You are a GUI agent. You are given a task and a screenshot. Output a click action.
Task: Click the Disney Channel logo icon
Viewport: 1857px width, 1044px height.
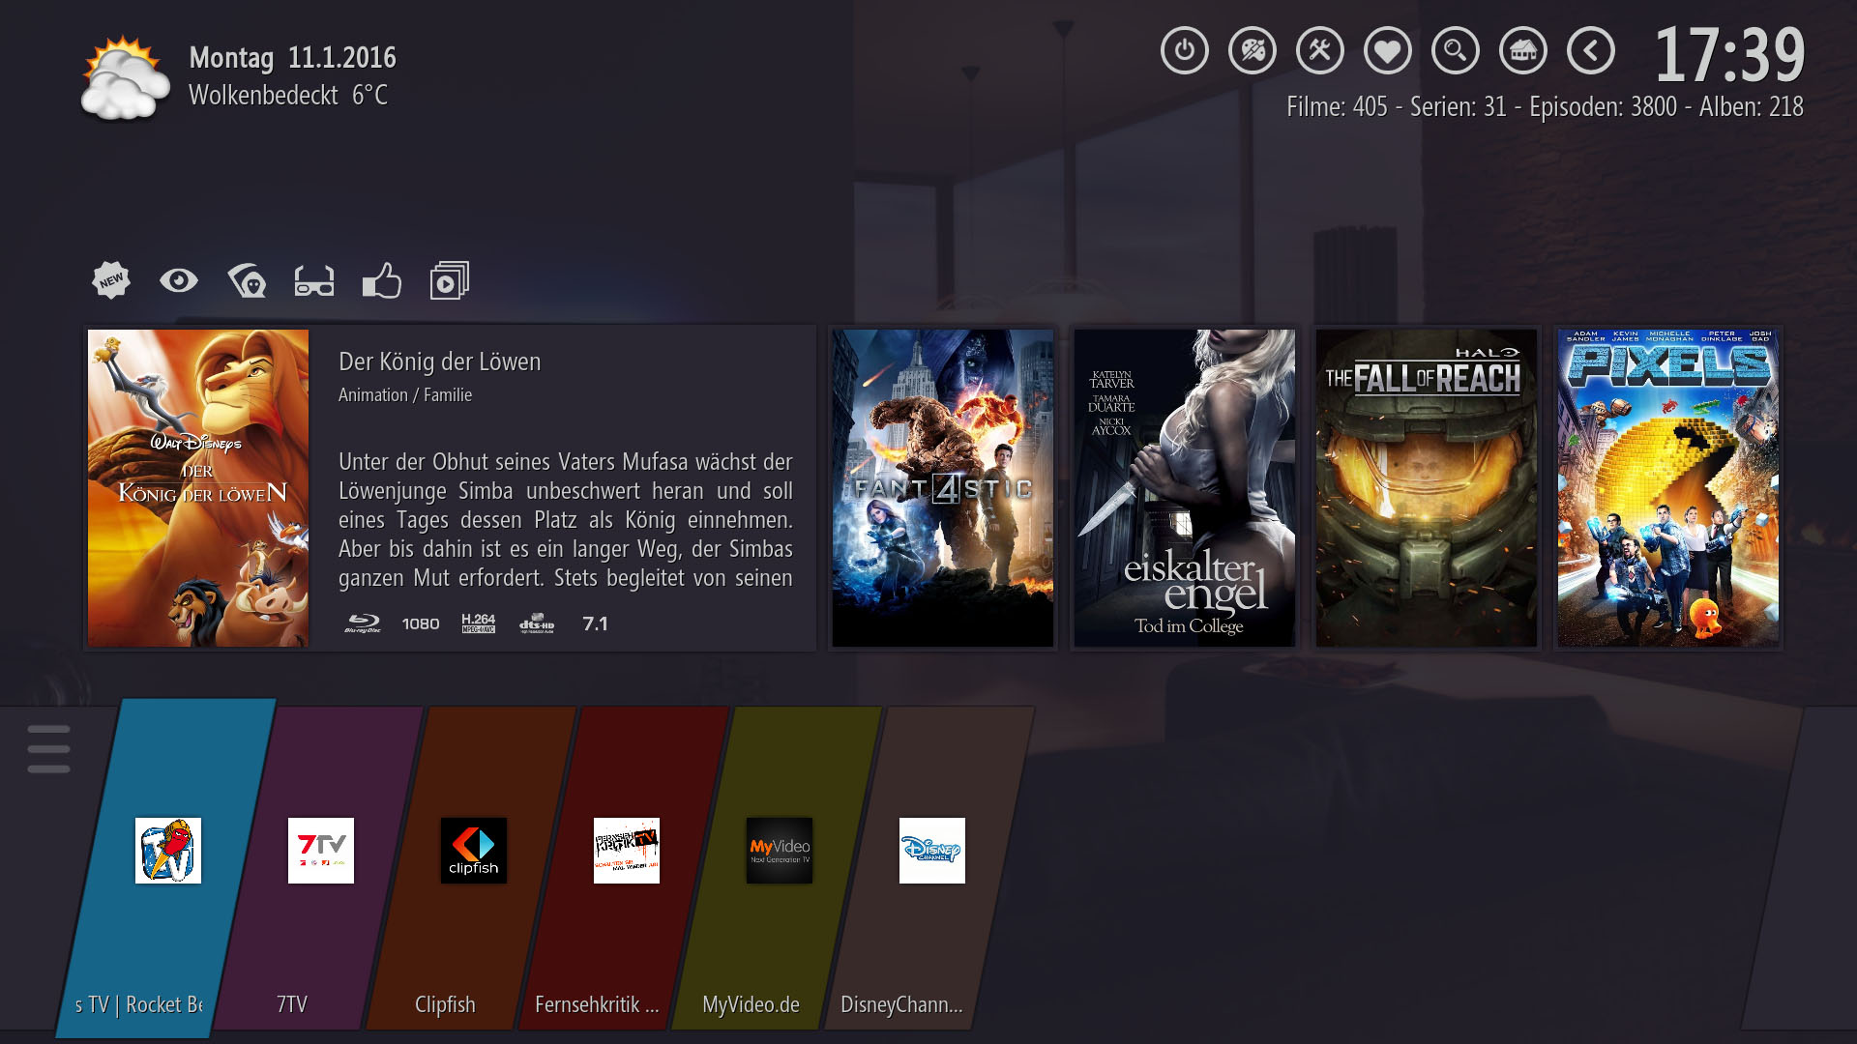(x=932, y=851)
